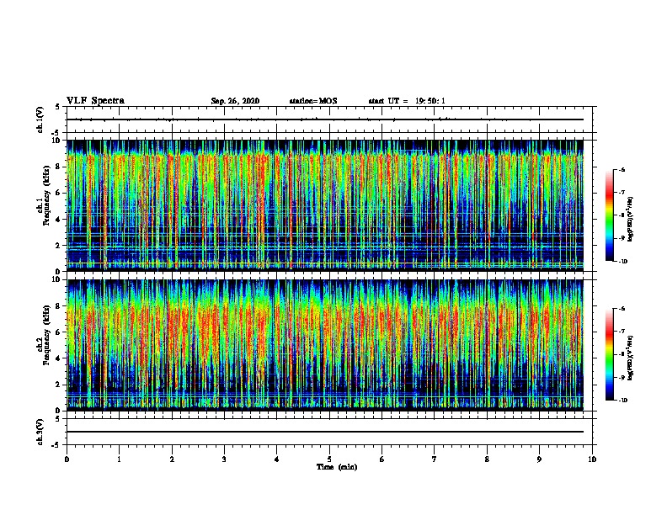
Task: Click the ch.1 spectrogram color scale bar
Action: (609, 215)
